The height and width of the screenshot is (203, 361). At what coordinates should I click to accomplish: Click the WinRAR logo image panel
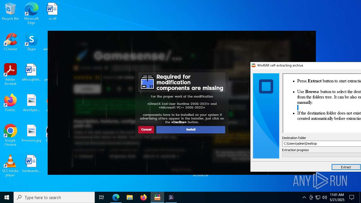266,116
